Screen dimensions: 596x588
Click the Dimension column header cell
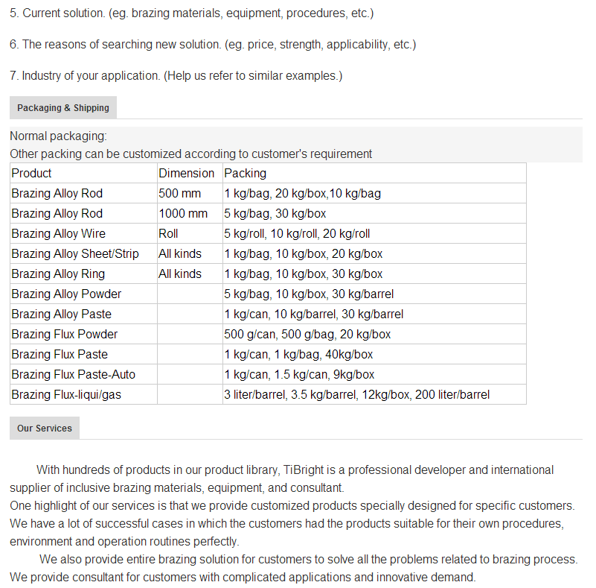(190, 173)
